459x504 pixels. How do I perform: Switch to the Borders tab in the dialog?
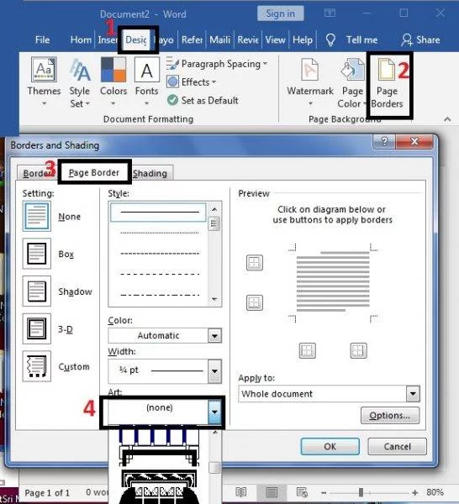click(x=36, y=173)
